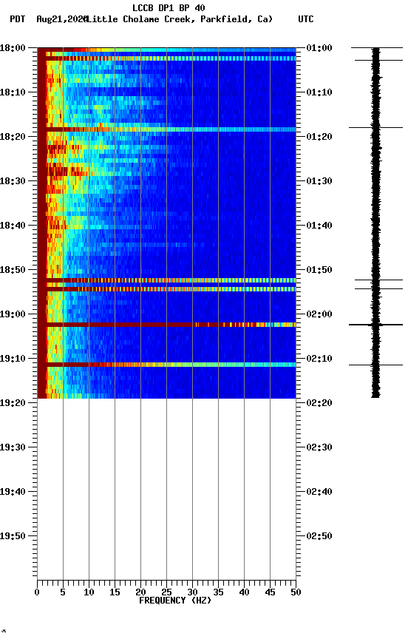Viewport: 408px width, 639px height.
Task: Click the '02:30' UTC time label
Action: pos(319,447)
